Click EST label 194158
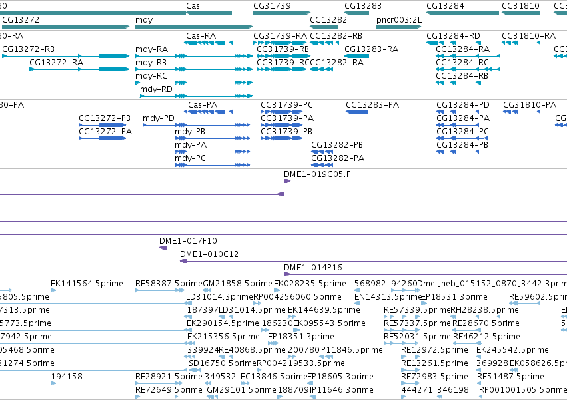The width and height of the screenshot is (567, 400). (x=67, y=377)
